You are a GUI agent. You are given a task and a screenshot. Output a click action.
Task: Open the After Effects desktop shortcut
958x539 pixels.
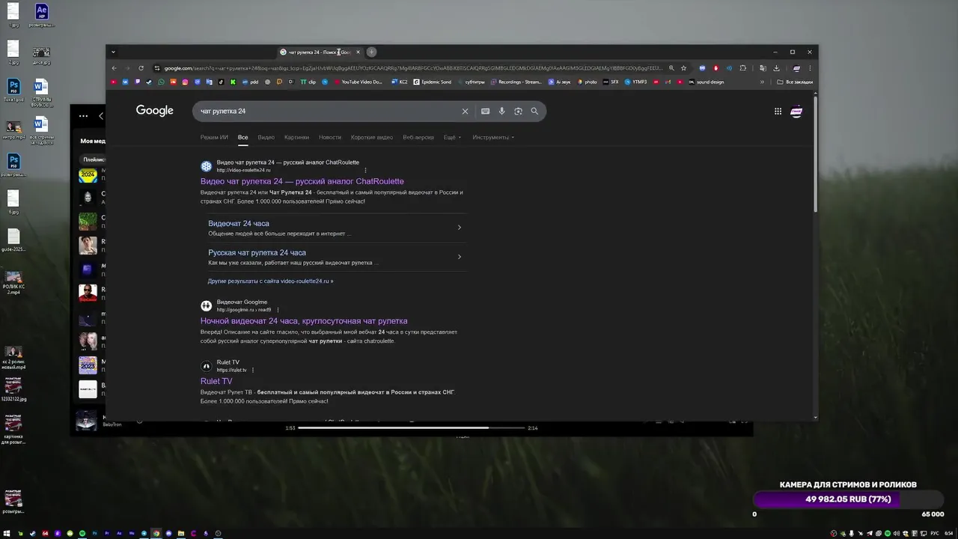click(x=42, y=15)
